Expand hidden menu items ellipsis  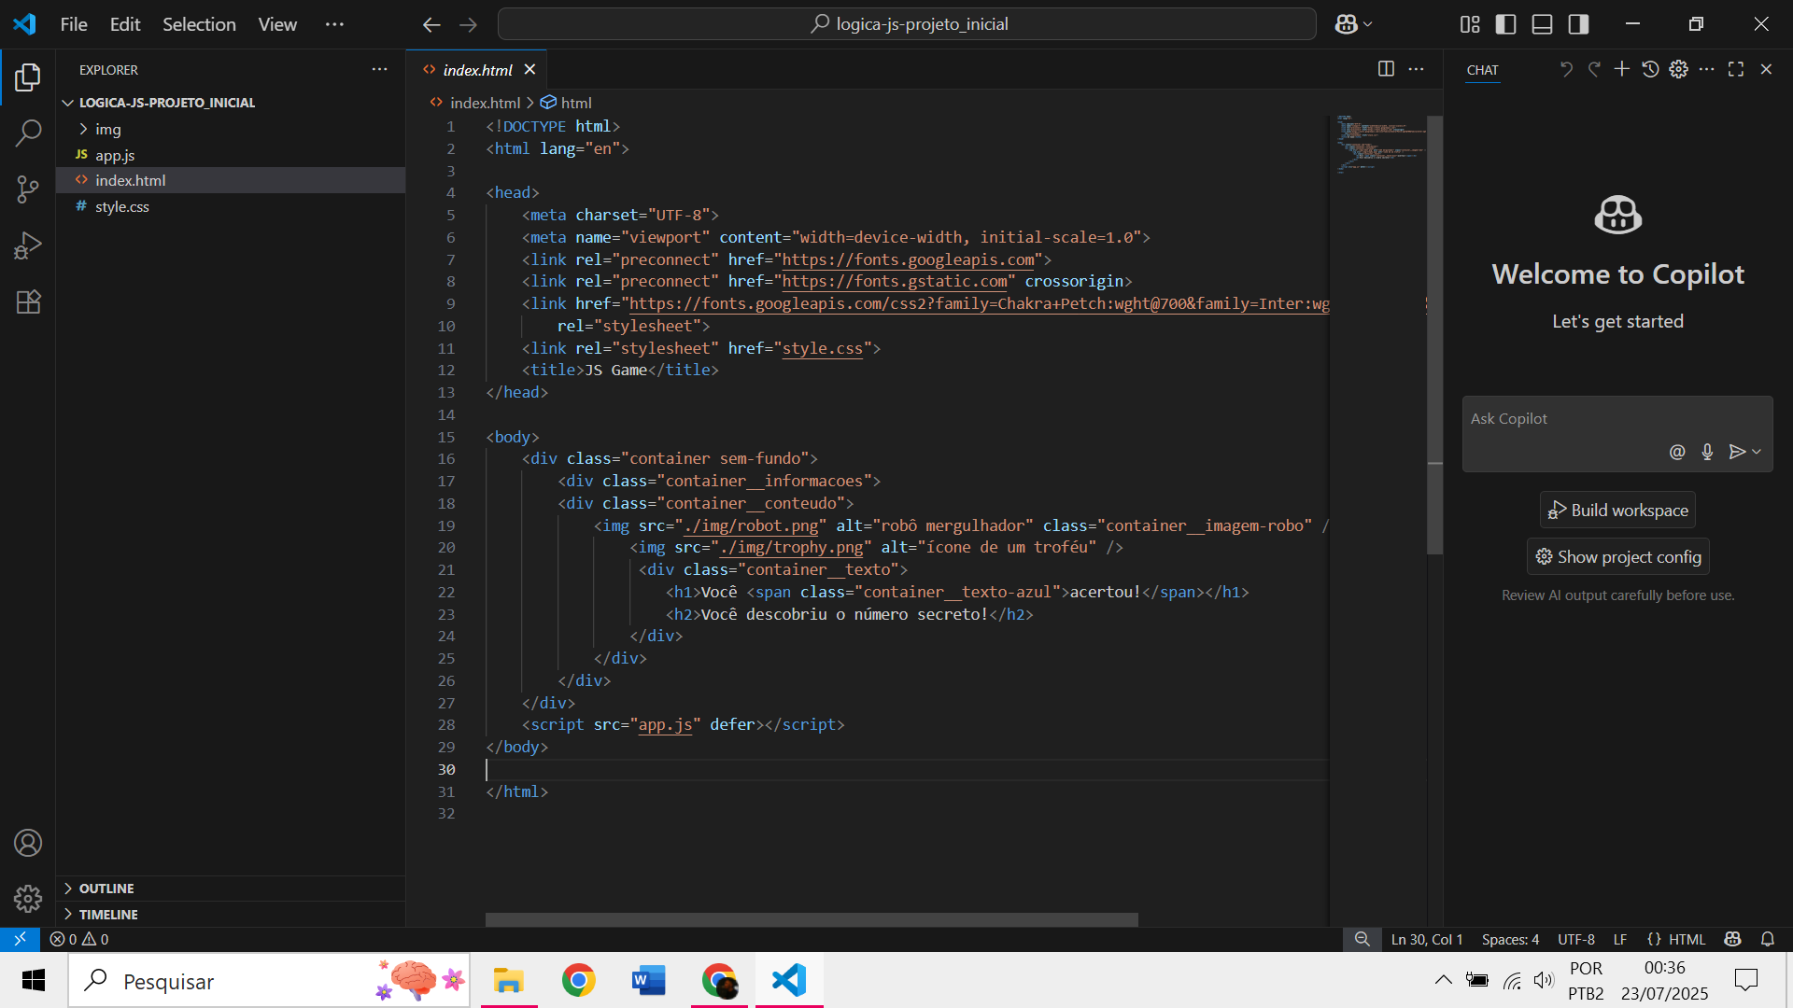(334, 24)
